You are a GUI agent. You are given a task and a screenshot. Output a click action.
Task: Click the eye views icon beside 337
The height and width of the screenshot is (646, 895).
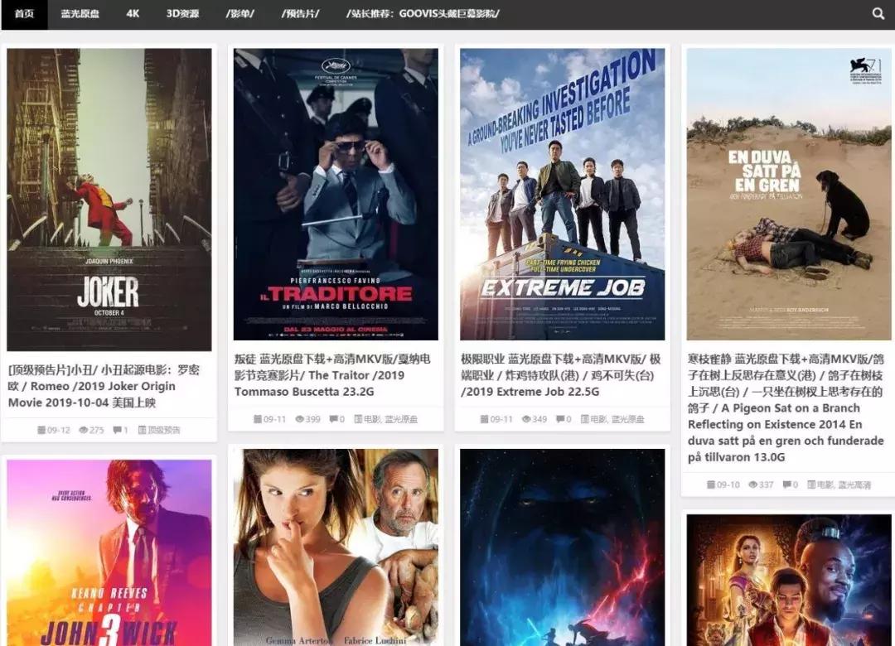(752, 485)
